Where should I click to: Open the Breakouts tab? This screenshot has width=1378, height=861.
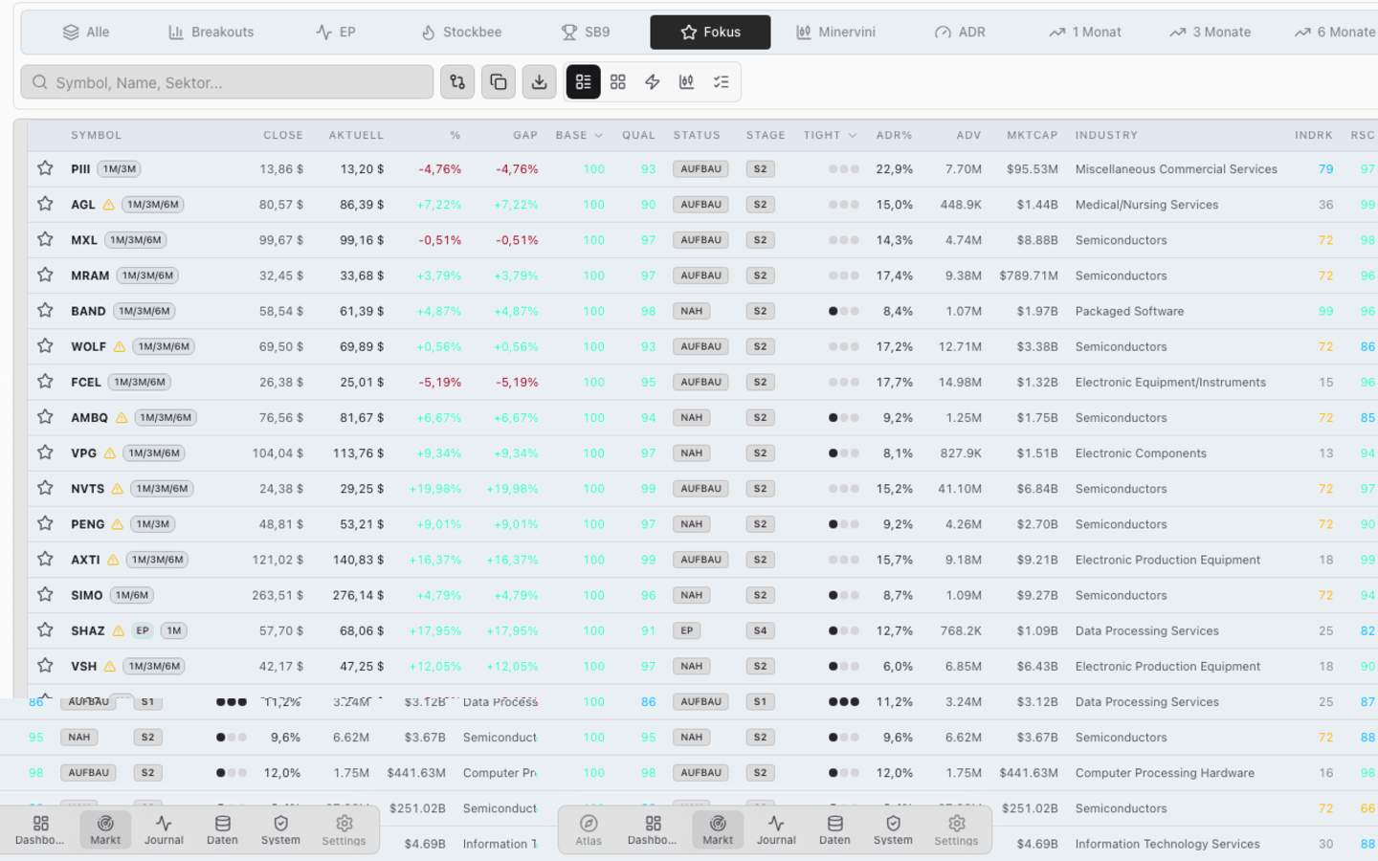tap(211, 32)
